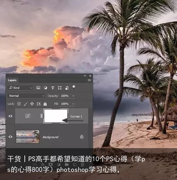Toggle layer filtering on/off switch
The height and width of the screenshot is (180, 177).
[74, 87]
